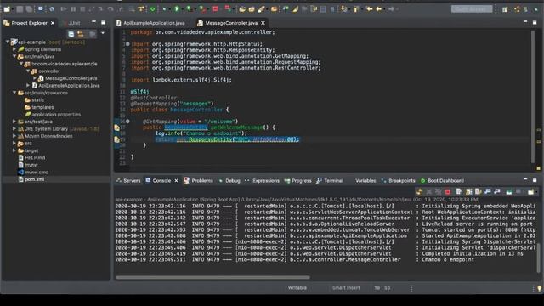Viewport: 544px width, 306px height.
Task: Click the green Relaunch boot app icon
Action: (152, 9)
